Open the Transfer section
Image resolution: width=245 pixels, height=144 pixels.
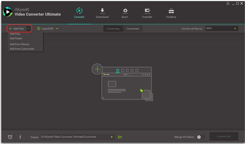[x=147, y=13]
